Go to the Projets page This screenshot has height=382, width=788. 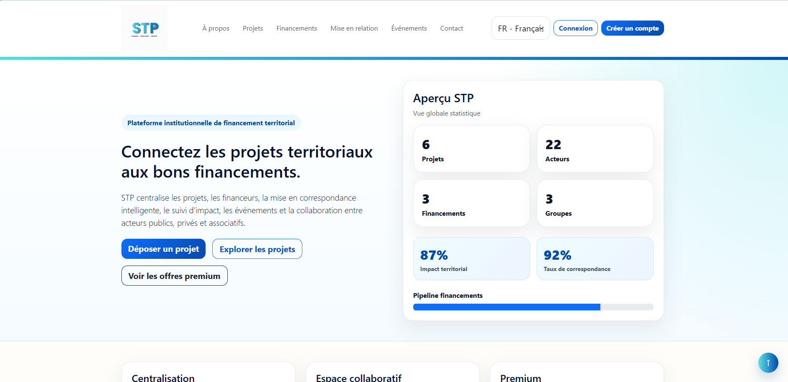[253, 28]
